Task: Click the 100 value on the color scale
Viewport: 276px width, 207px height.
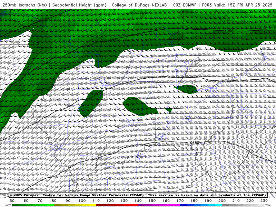Action: click(82, 201)
